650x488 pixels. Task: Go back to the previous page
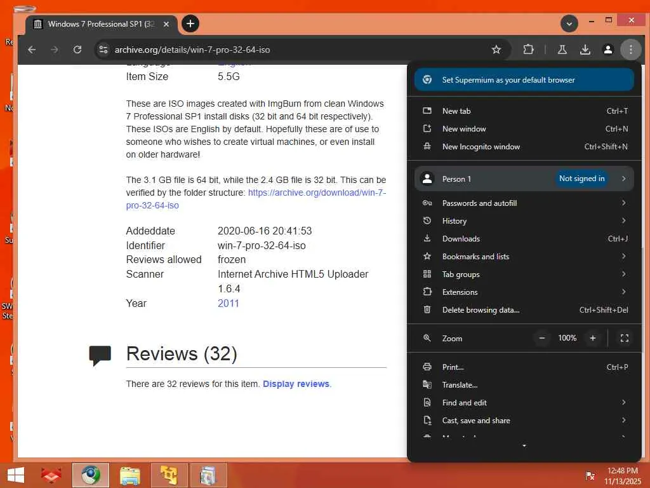pos(32,50)
